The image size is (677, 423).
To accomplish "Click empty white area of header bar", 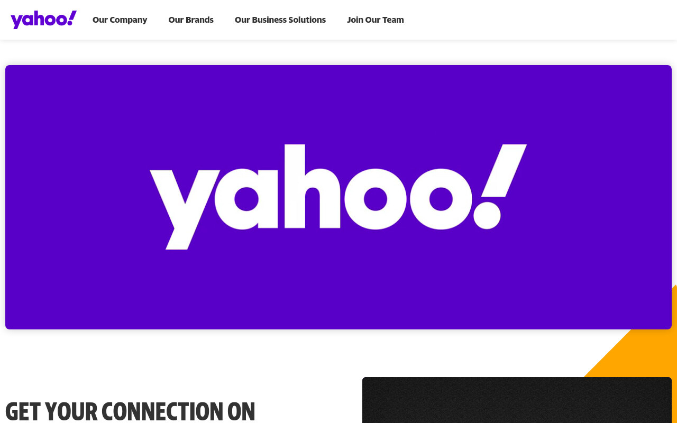I will 539,20.
